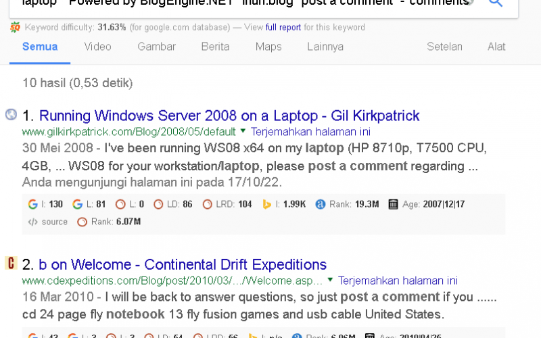This screenshot has height=338, width=541.
Task: Click Terjemahkan halaman ini for Gil Kirkpatrick result
Action: pos(310,132)
